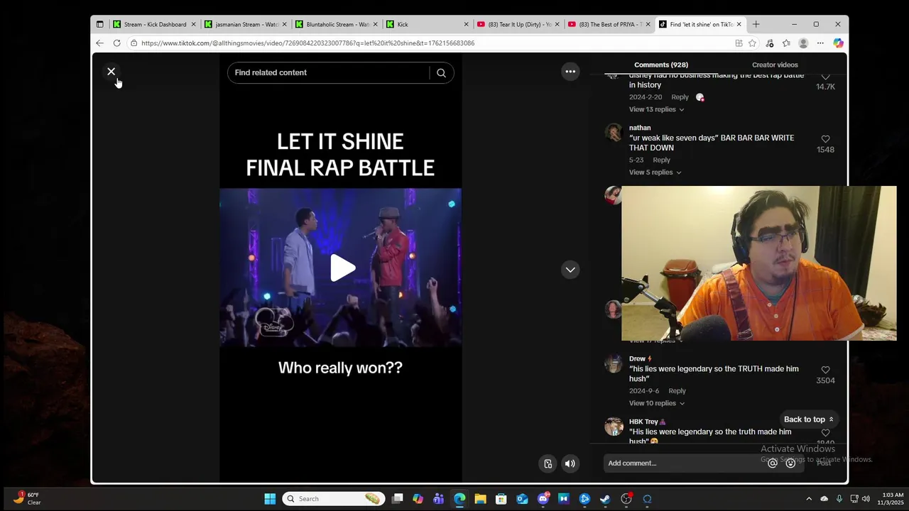Open Task View on the taskbar

[398, 499]
